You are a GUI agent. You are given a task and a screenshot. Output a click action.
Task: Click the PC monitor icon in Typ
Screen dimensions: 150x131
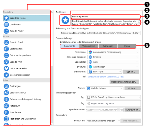(88, 97)
